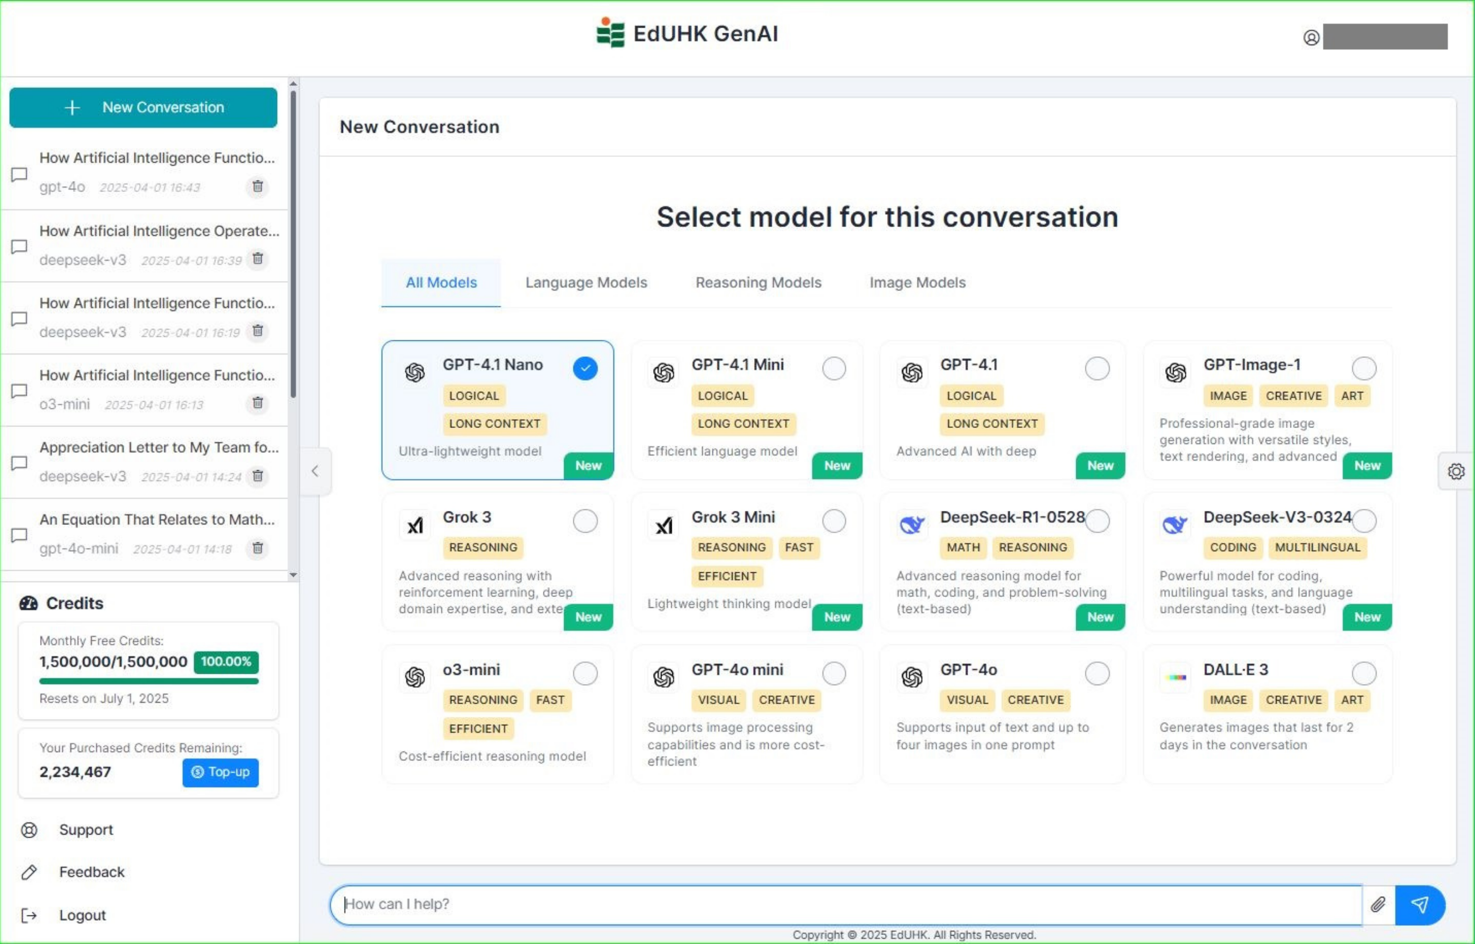This screenshot has width=1475, height=944.
Task: Click the Logout arrow icon
Action: coord(29,915)
